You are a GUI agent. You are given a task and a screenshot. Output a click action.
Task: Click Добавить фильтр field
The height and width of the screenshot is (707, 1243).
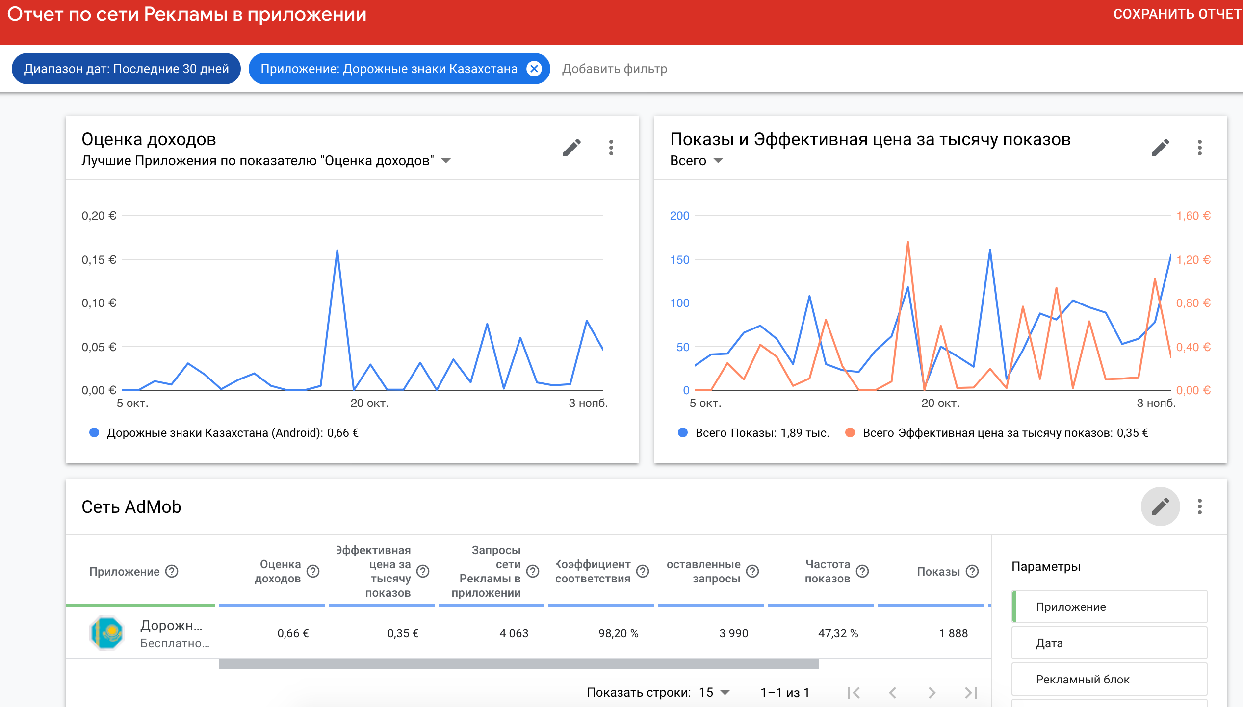point(615,69)
